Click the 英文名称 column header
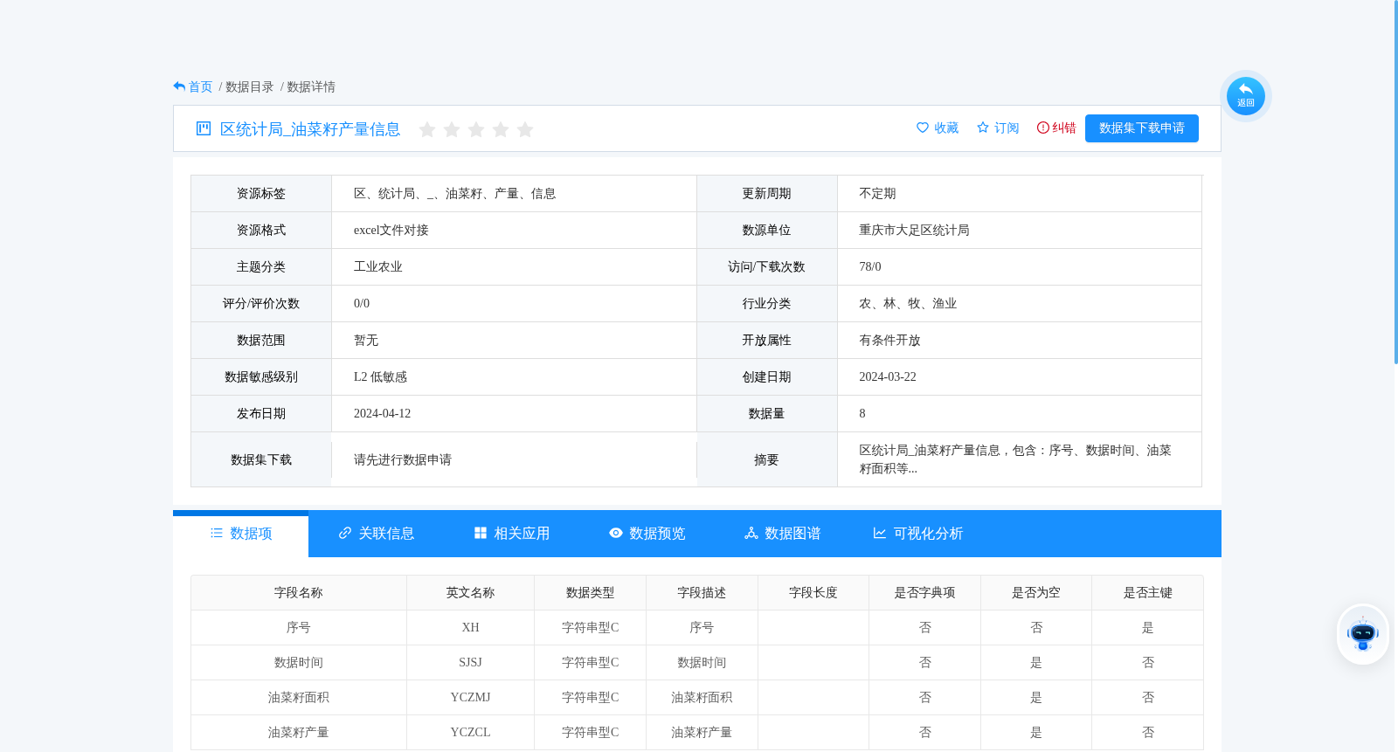1398x752 pixels. 470,593
